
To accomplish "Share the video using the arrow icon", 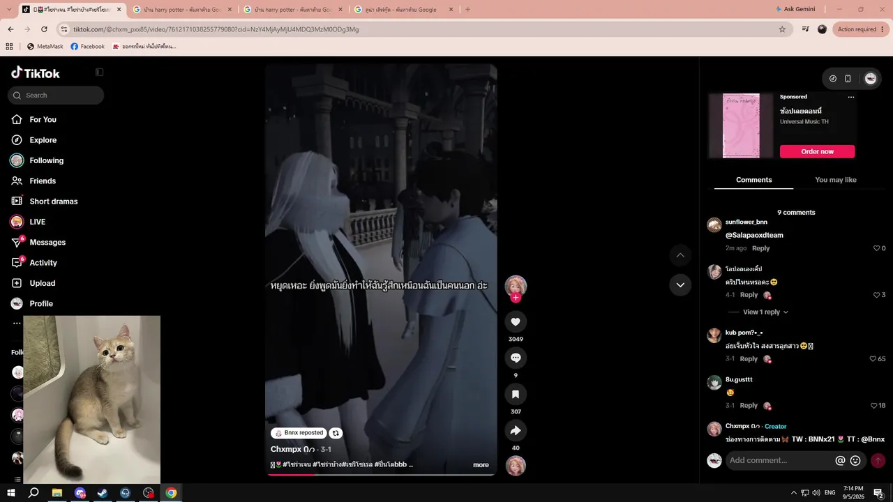I will tap(516, 431).
